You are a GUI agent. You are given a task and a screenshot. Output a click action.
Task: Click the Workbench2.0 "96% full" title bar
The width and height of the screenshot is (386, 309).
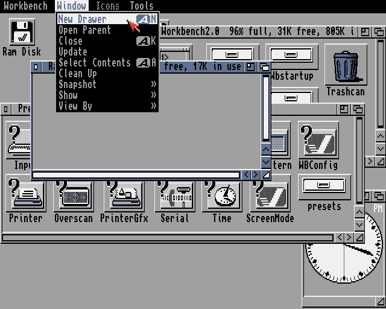coord(259,32)
